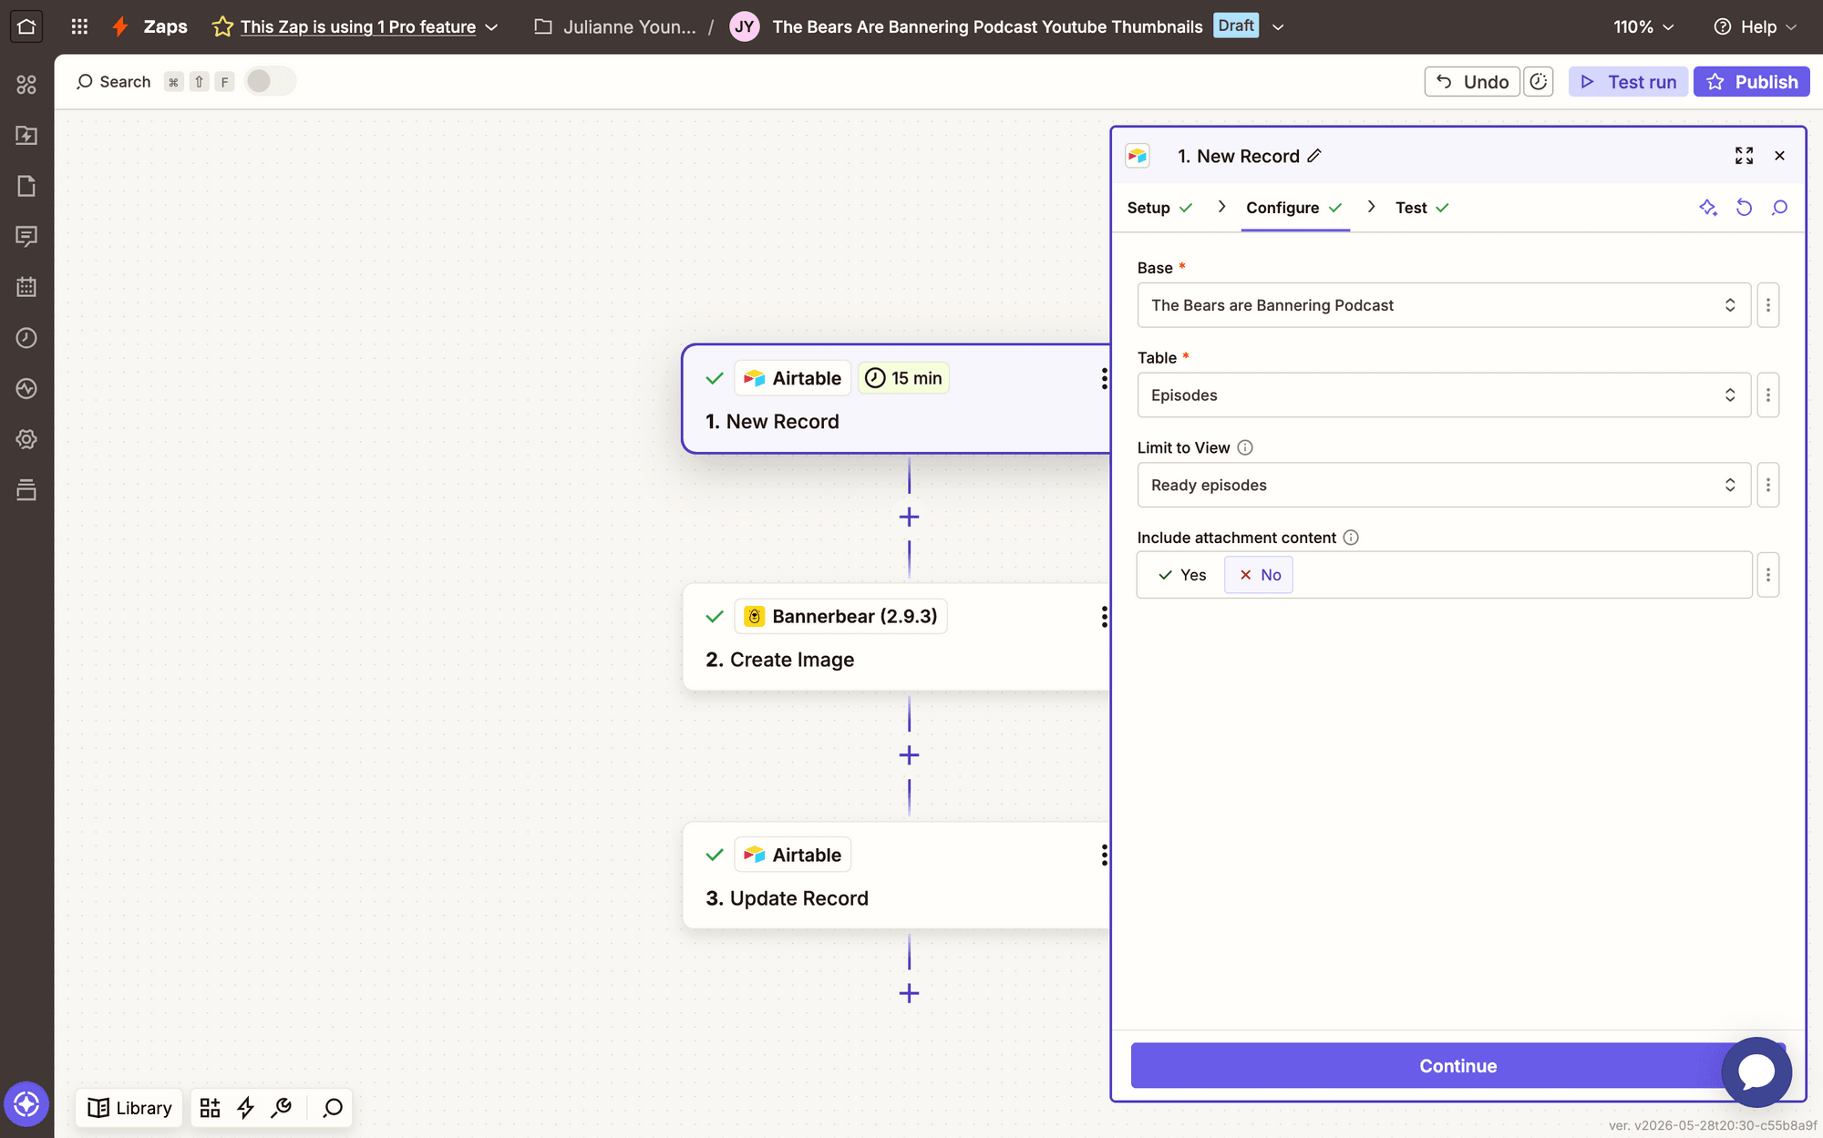Open the sidebar calendar icon
The image size is (1823, 1138).
(x=26, y=287)
